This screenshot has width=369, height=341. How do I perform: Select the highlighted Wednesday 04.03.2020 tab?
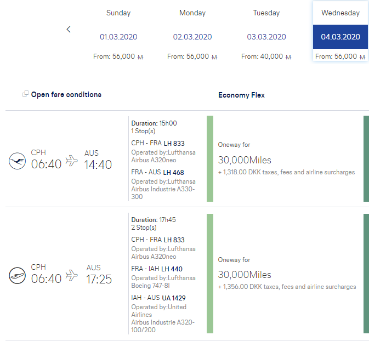coord(340,37)
